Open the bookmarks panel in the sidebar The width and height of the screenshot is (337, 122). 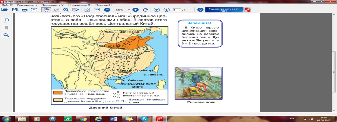tap(6, 28)
